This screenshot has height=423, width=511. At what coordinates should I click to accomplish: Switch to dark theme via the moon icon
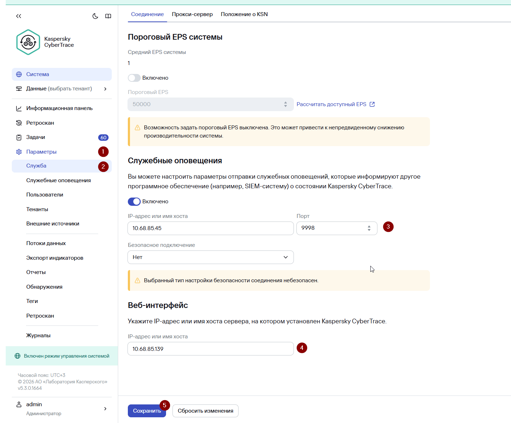tap(95, 16)
